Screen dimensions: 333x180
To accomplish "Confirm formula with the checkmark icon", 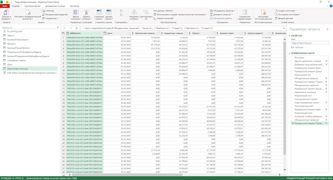I will (71, 28).
